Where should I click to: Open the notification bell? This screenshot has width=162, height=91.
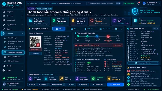pyautogui.click(x=138, y=3)
